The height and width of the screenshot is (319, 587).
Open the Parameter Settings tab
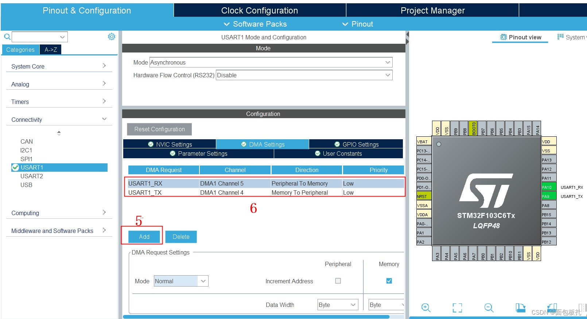(198, 153)
